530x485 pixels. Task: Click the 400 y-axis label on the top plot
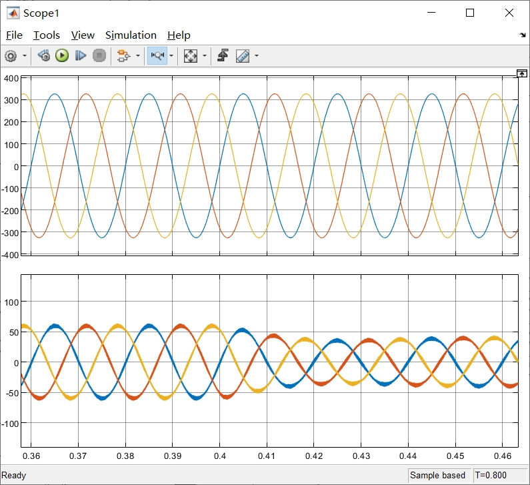(11, 79)
